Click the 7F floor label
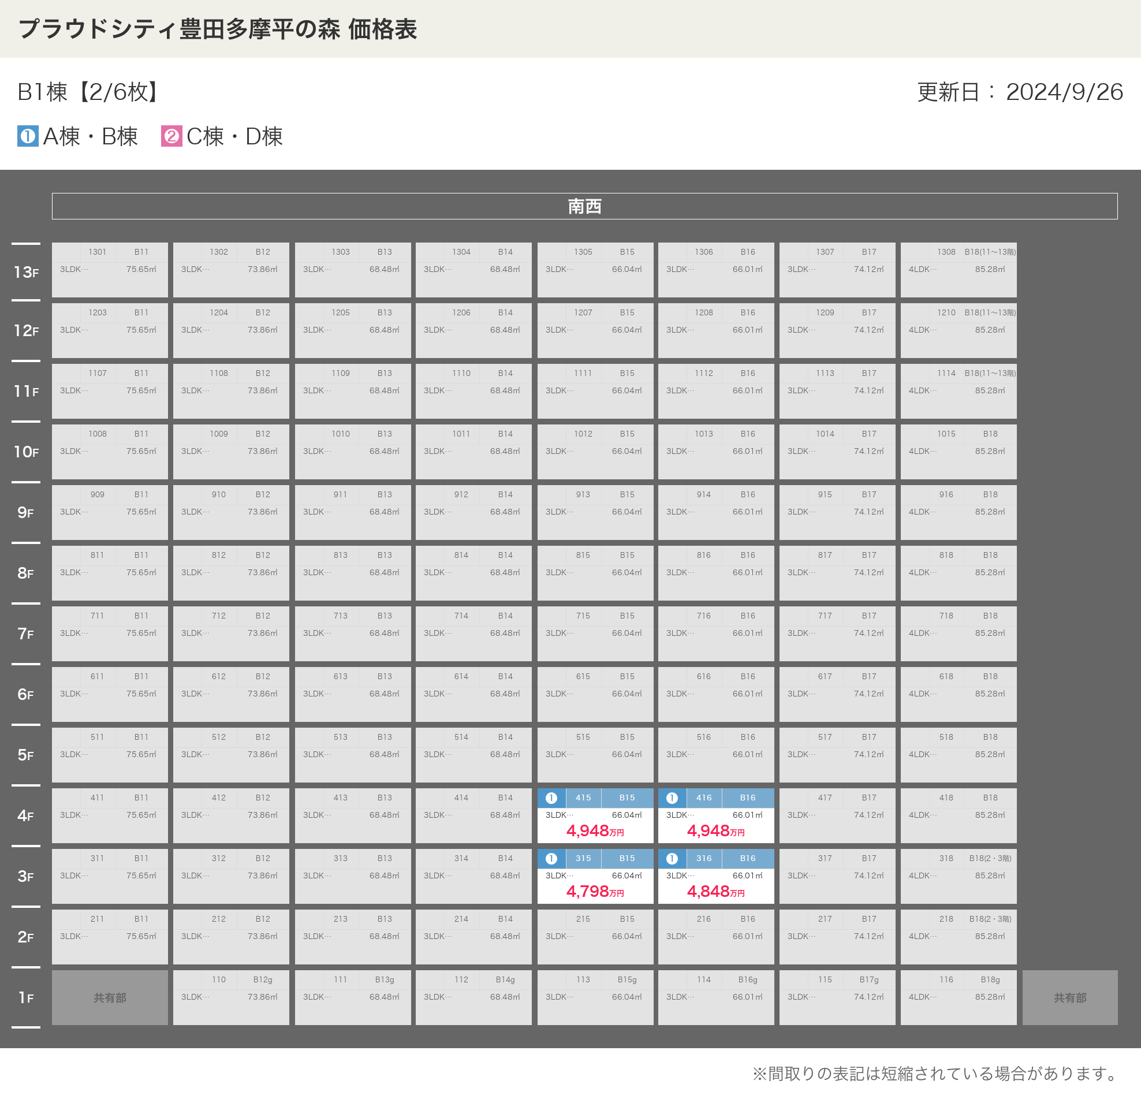Viewport: 1141px width, 1099px height. [26, 634]
